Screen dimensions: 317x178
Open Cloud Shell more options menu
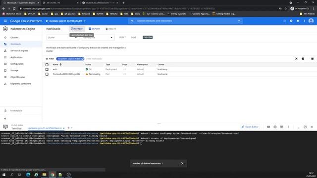[x=288, y=127]
